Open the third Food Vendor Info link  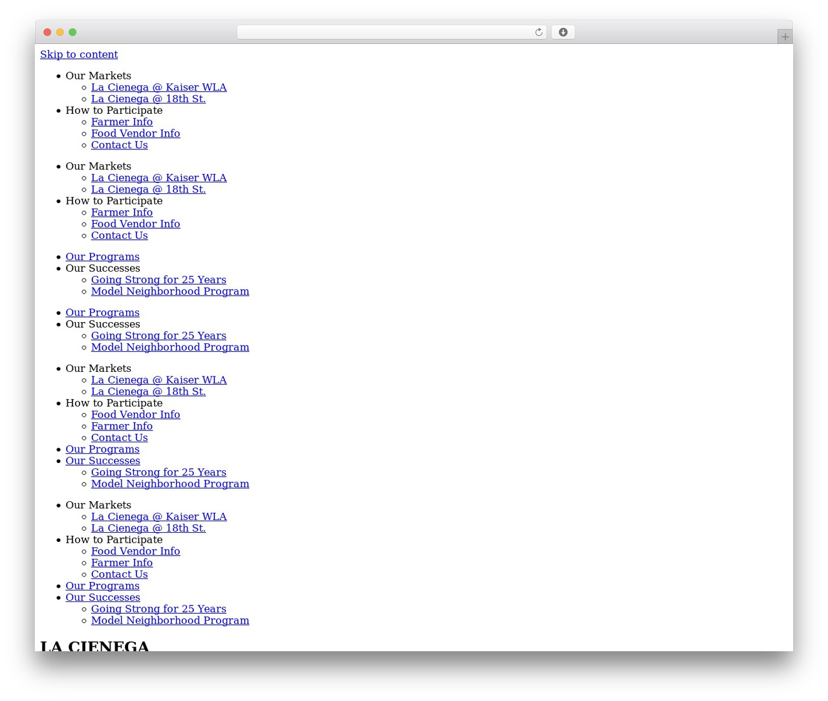135,415
